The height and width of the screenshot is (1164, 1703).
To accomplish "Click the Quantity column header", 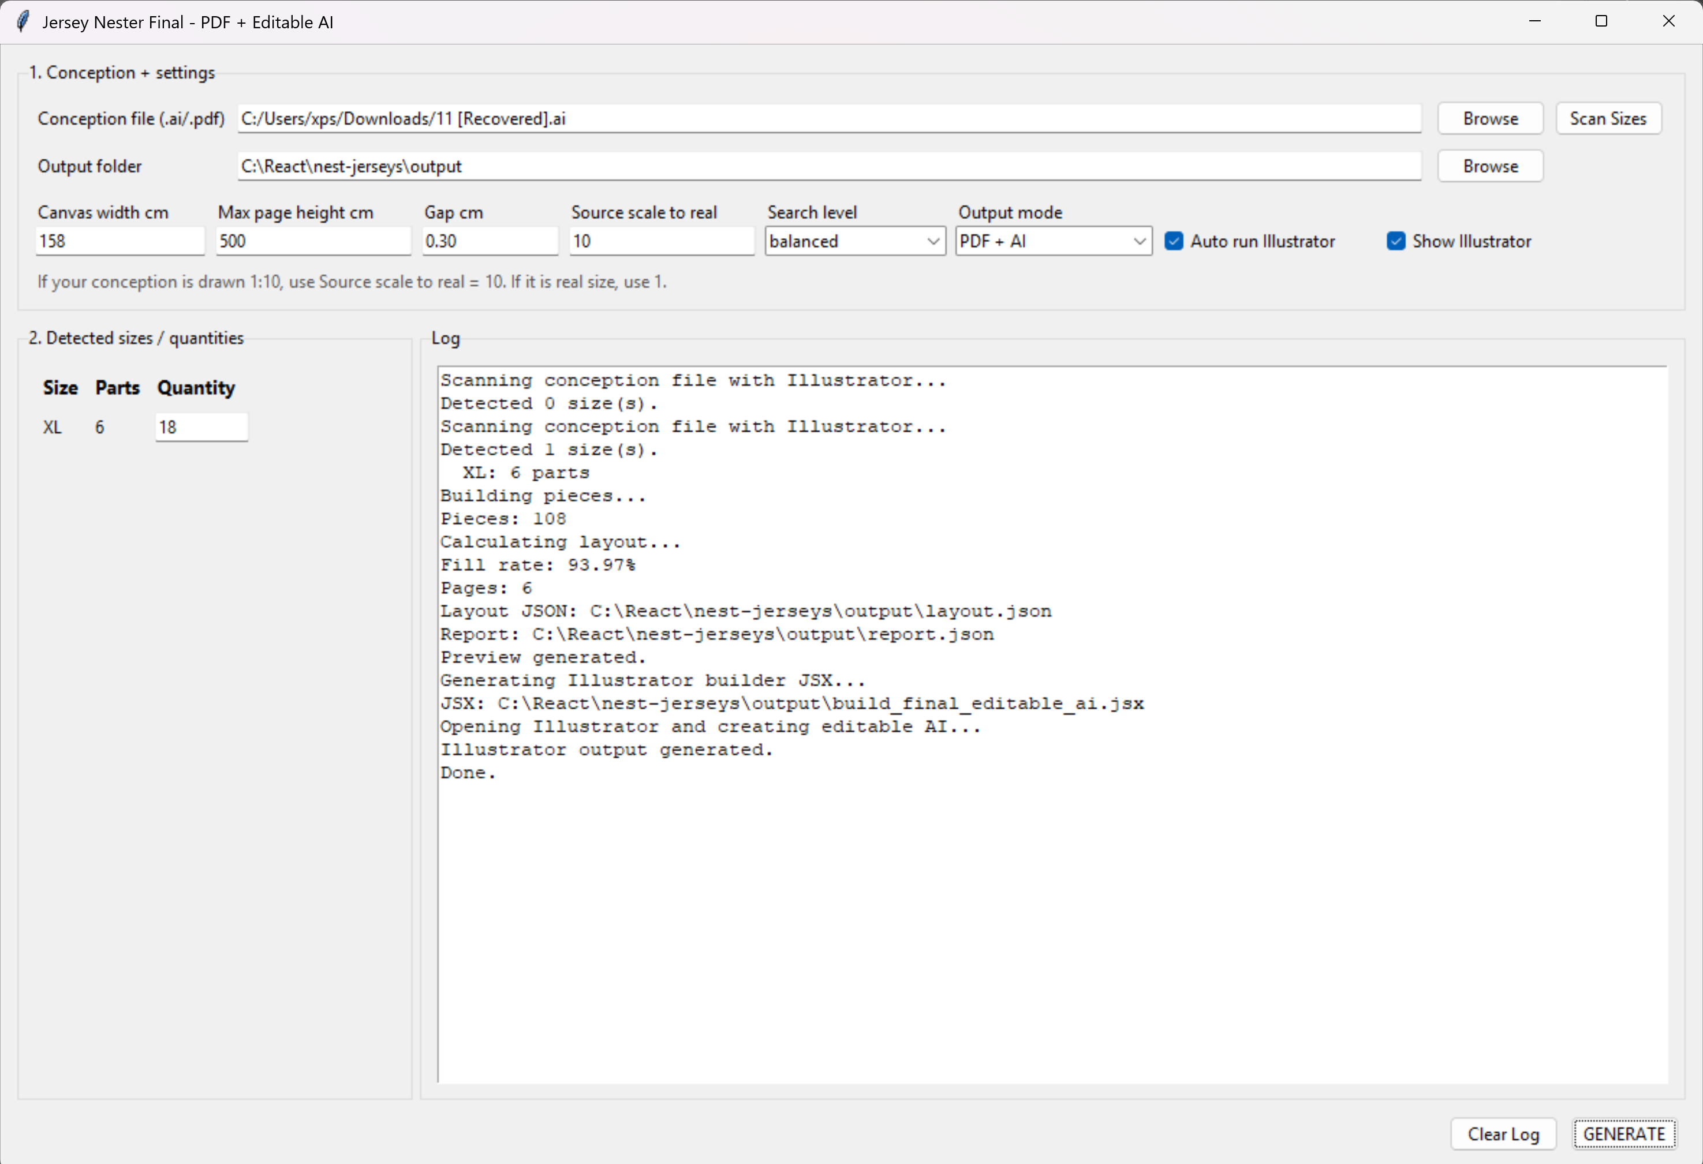I will (196, 387).
